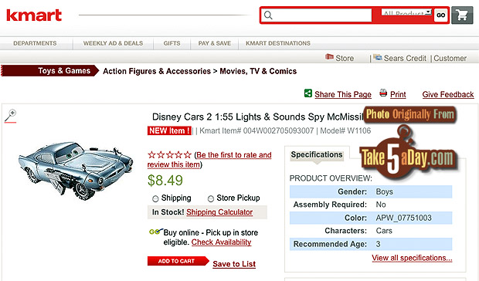Click View all specifications link

[412, 258]
